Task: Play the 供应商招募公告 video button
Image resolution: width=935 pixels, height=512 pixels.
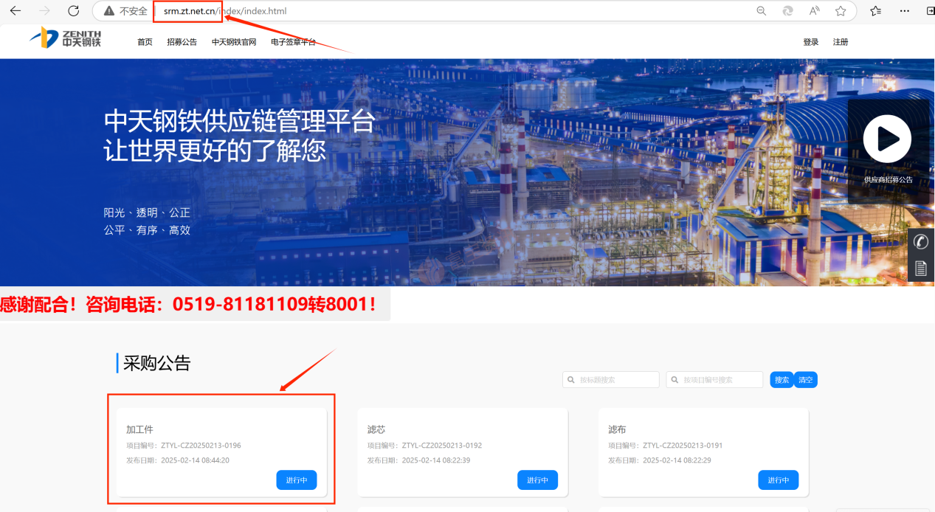Action: coord(887,139)
